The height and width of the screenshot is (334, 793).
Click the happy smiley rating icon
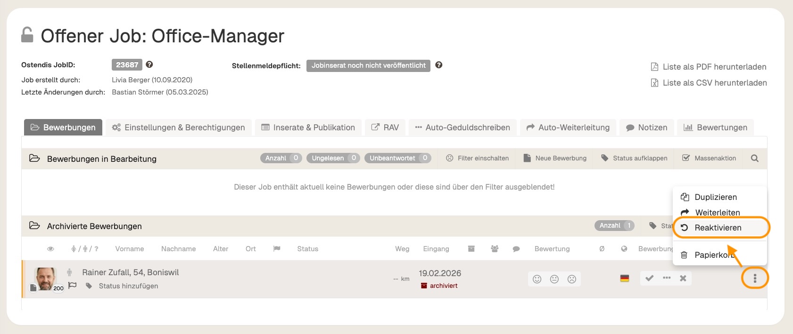tap(537, 279)
